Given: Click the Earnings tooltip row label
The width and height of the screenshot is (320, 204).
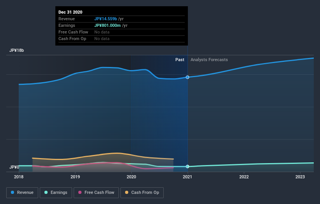Looking at the screenshot, I should 67,25.
